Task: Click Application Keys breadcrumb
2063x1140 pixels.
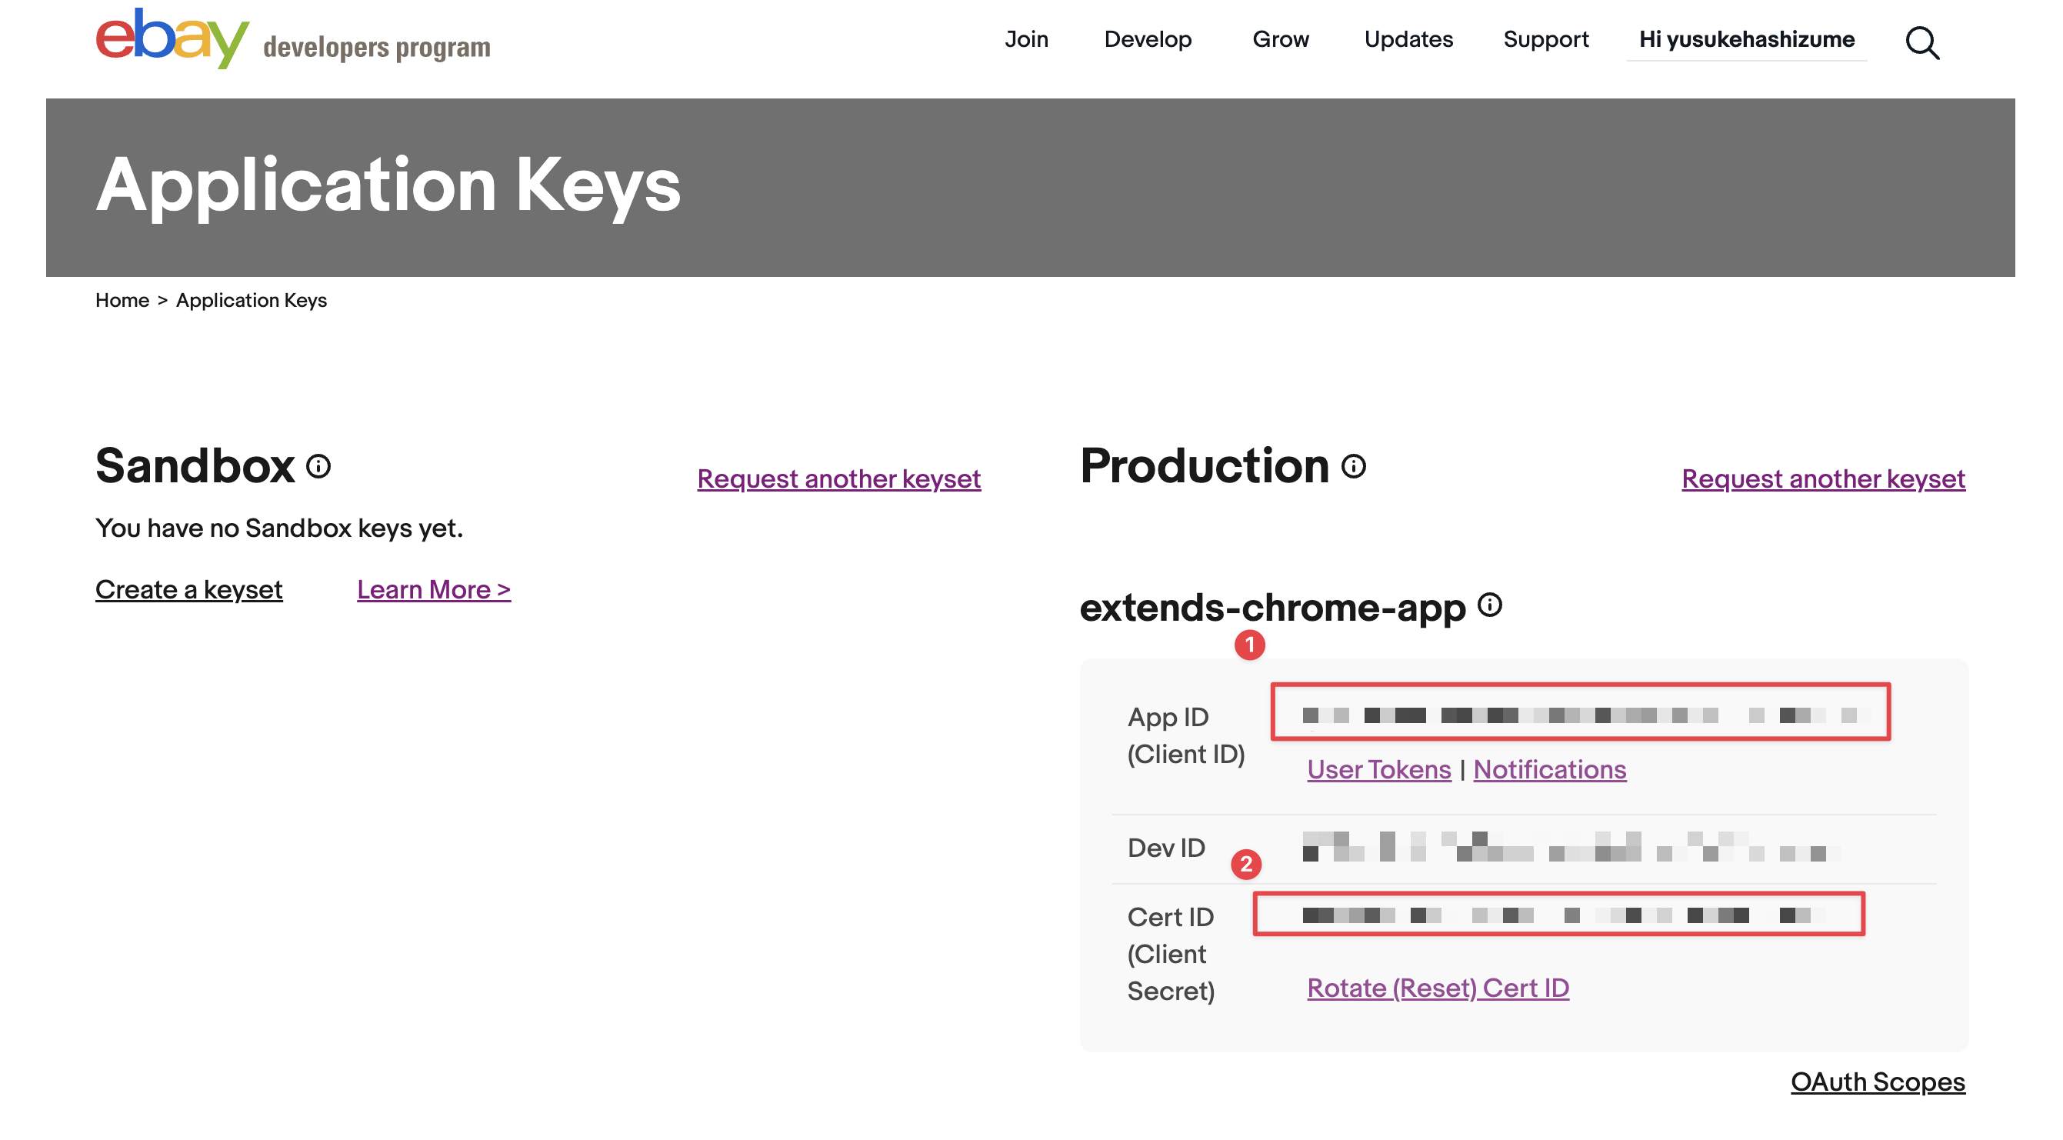Action: click(x=252, y=301)
